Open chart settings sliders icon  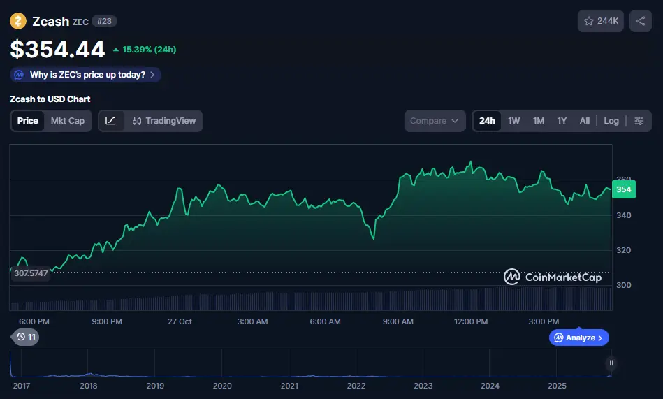click(639, 121)
